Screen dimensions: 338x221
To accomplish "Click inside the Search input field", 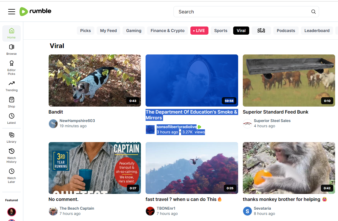I will tap(242, 12).
